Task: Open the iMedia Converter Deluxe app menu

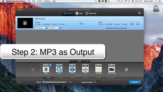Action: 16,1
